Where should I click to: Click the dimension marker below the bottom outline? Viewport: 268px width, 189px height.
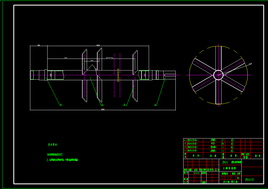tap(103, 109)
